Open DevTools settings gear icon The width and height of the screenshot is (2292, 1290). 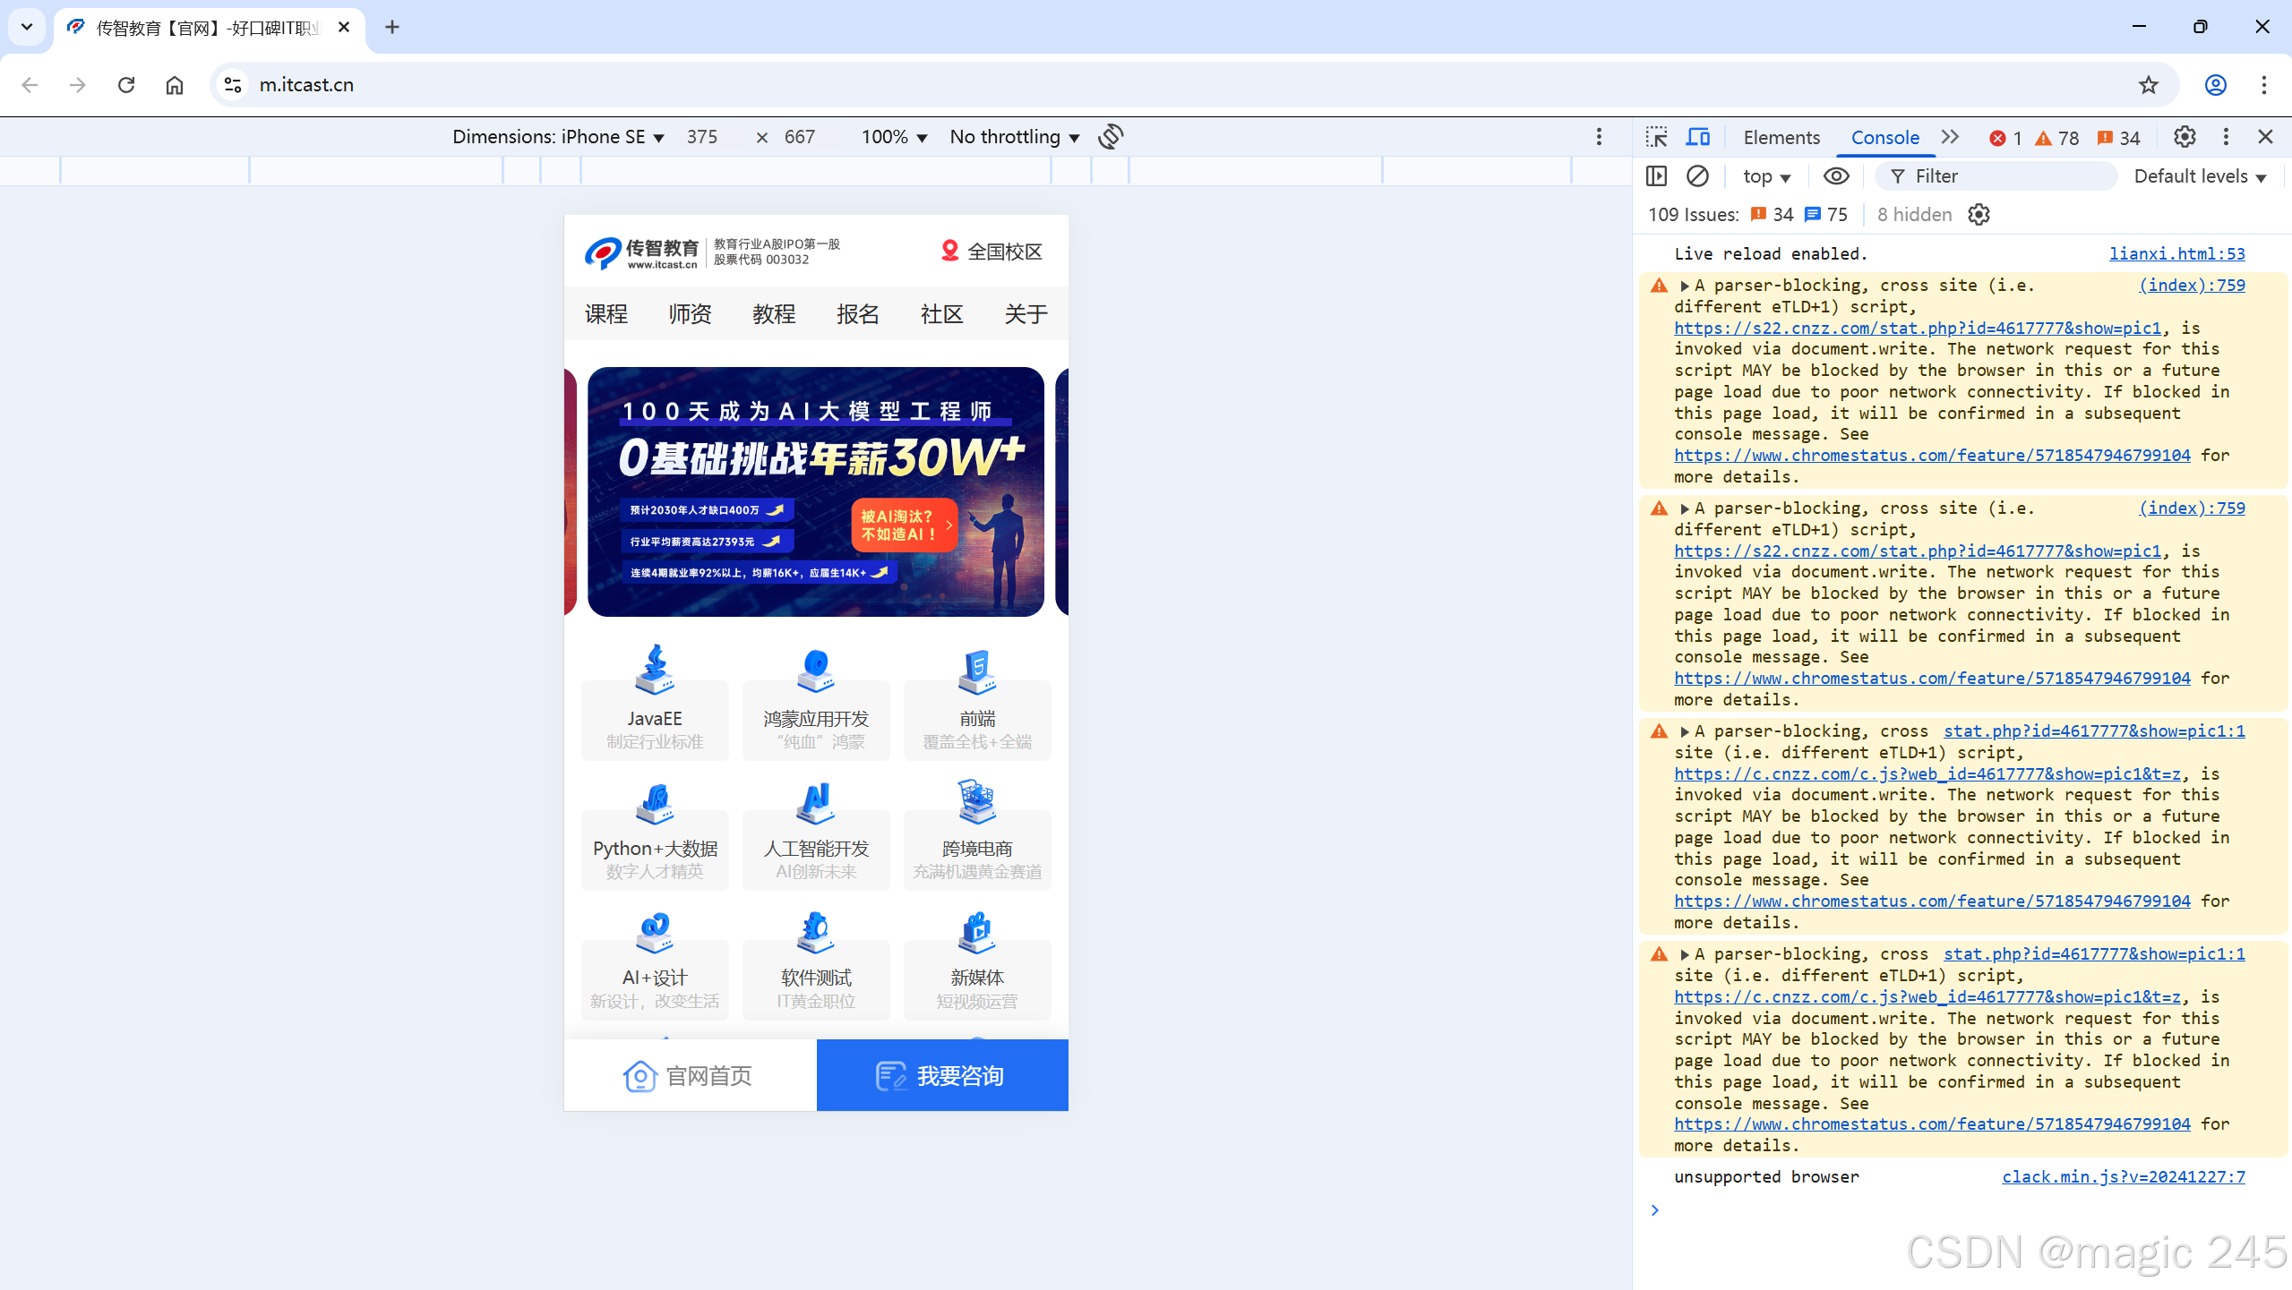2185,137
